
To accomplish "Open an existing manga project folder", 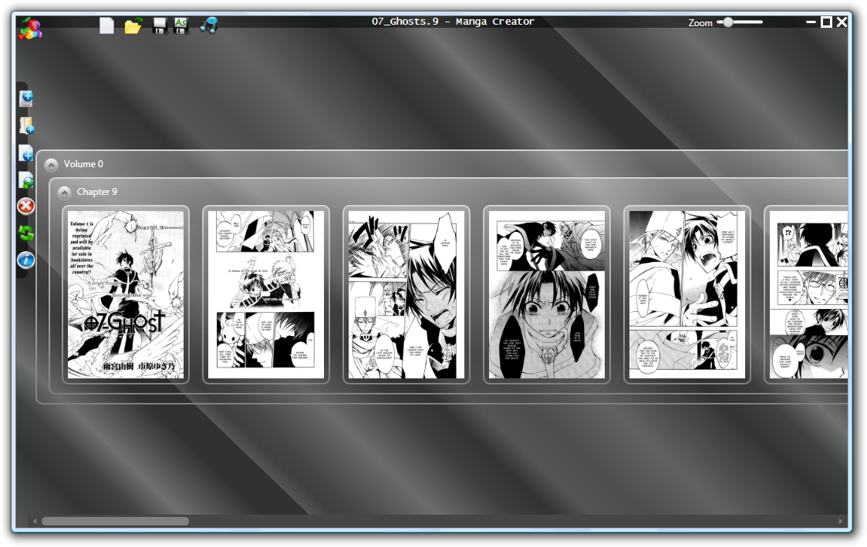I will [133, 26].
